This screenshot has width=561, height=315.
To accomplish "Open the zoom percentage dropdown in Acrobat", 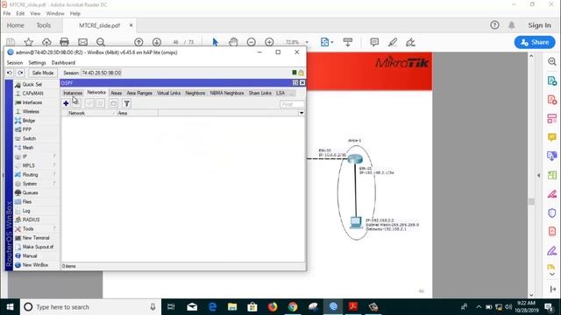I will (x=307, y=43).
